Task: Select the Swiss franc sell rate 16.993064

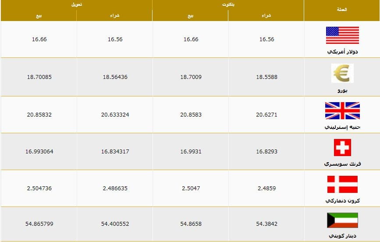Action: 39,152
